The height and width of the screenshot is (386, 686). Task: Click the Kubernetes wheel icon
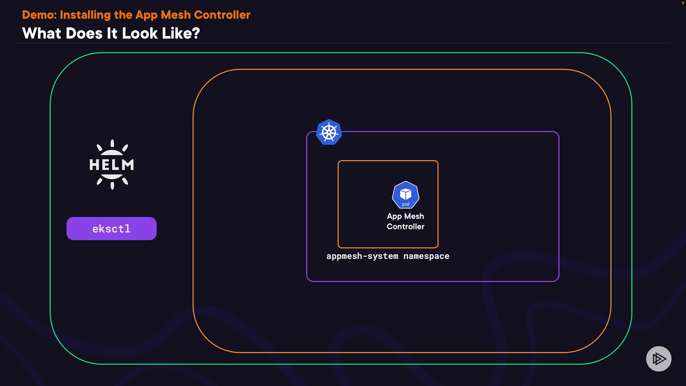(329, 132)
